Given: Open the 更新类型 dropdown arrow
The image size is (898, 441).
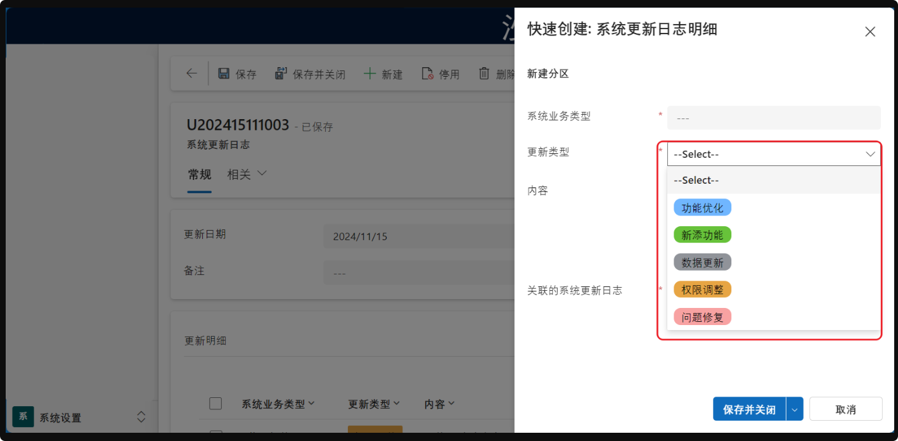Looking at the screenshot, I should pos(871,154).
